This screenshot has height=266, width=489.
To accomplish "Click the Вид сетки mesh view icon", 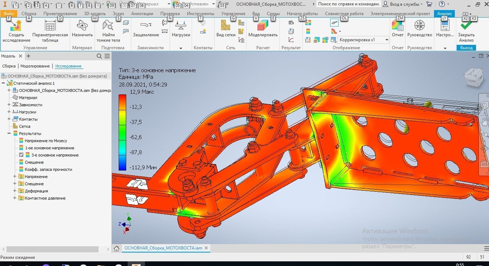I will coord(226,26).
